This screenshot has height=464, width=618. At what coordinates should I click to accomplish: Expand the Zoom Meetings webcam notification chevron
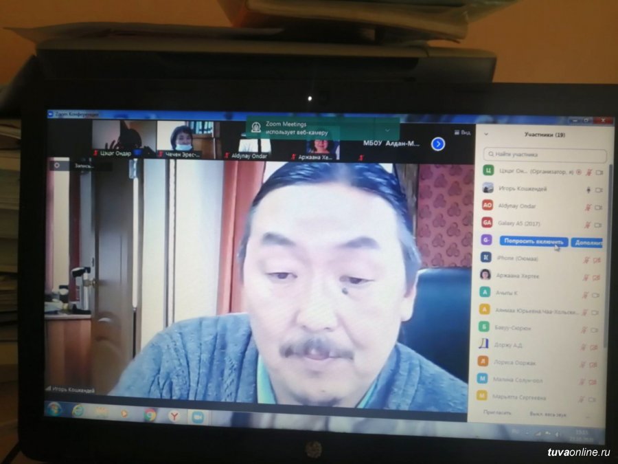click(x=387, y=129)
